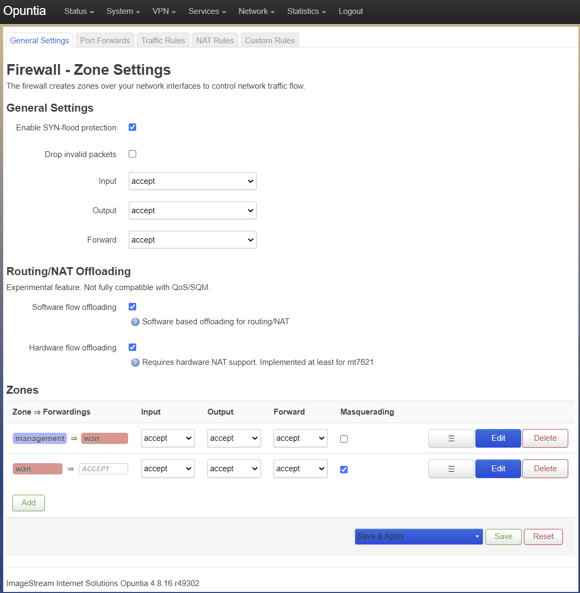The width and height of the screenshot is (580, 593).
Task: Click the help icon beside Requires hardware NAT support
Action: pyautogui.click(x=135, y=362)
